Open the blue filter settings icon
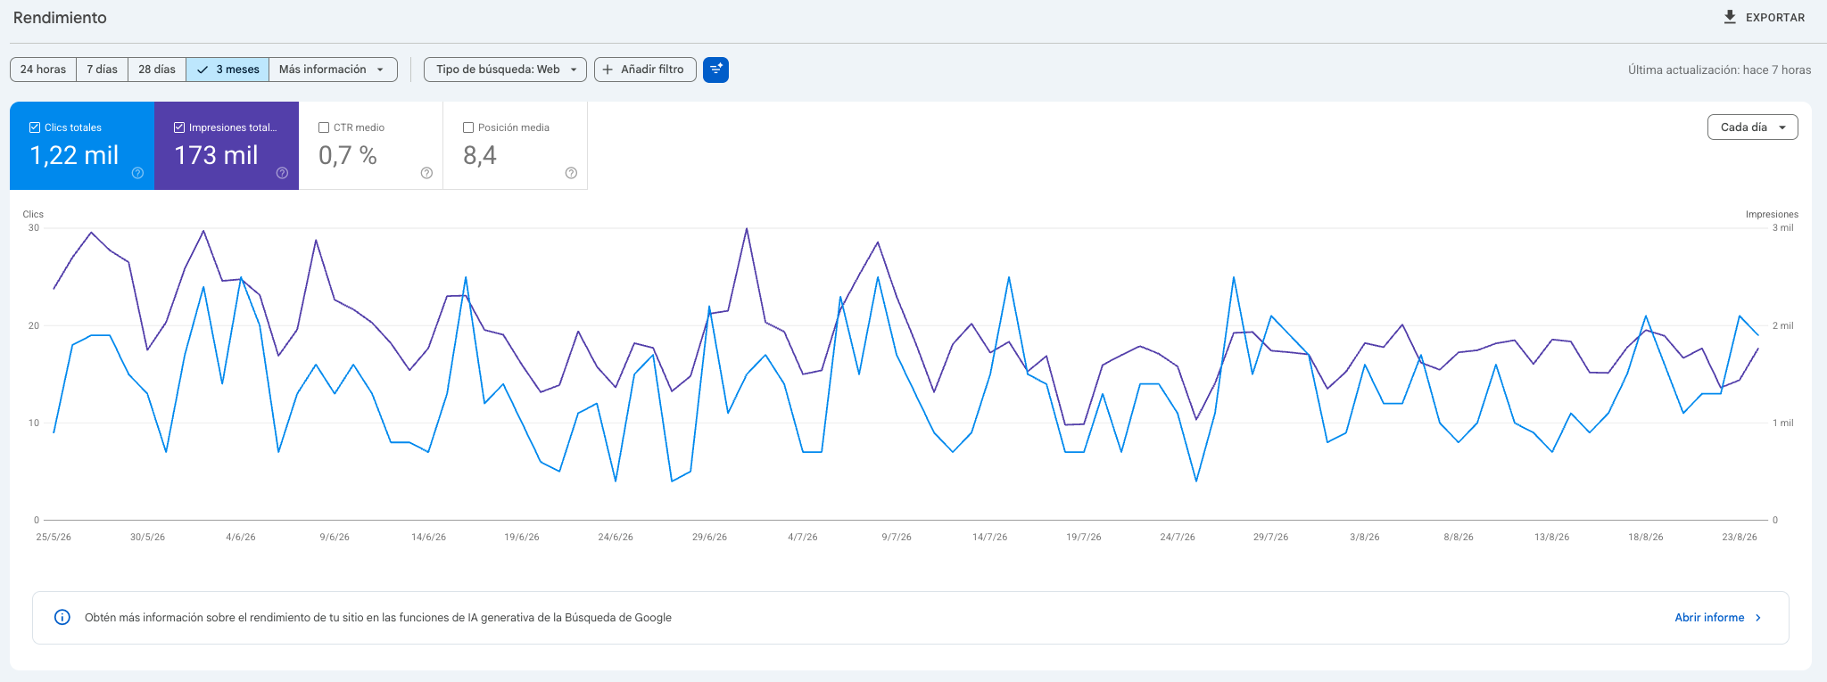1827x682 pixels. 715,70
